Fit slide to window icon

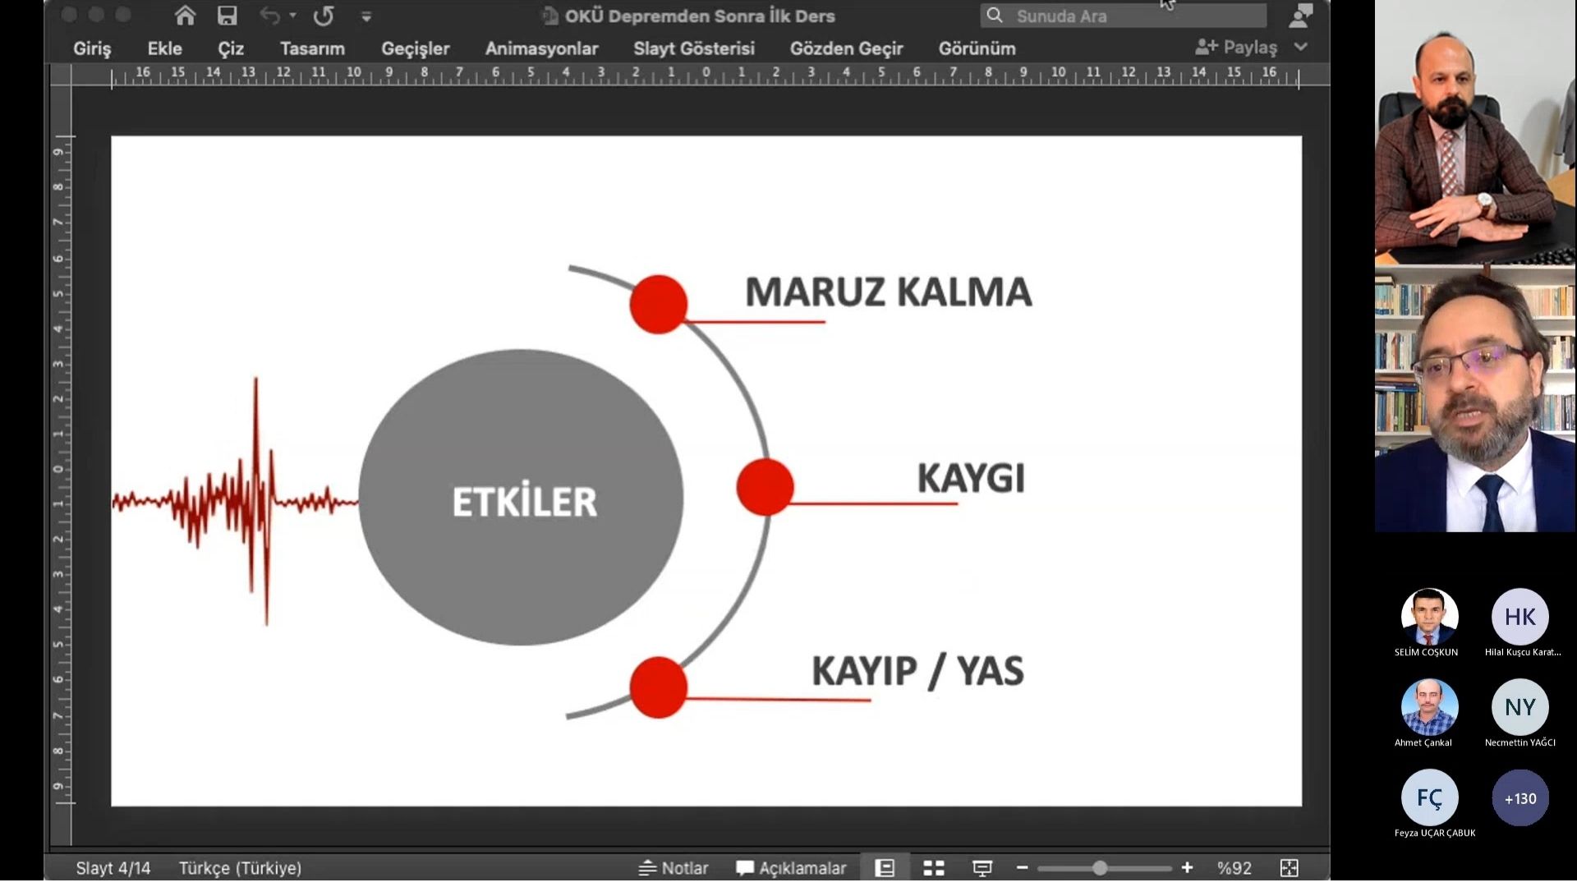tap(1289, 868)
